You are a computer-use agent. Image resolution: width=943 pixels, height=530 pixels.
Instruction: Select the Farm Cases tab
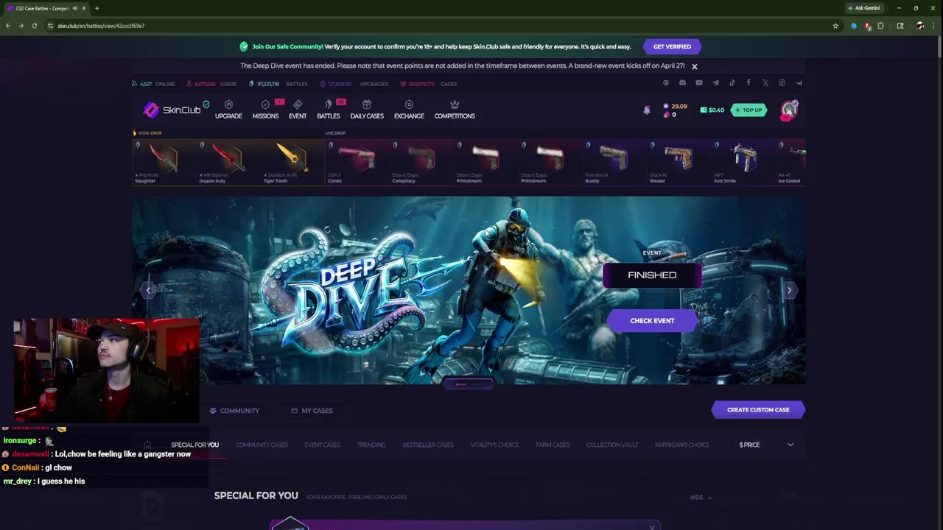pos(553,445)
